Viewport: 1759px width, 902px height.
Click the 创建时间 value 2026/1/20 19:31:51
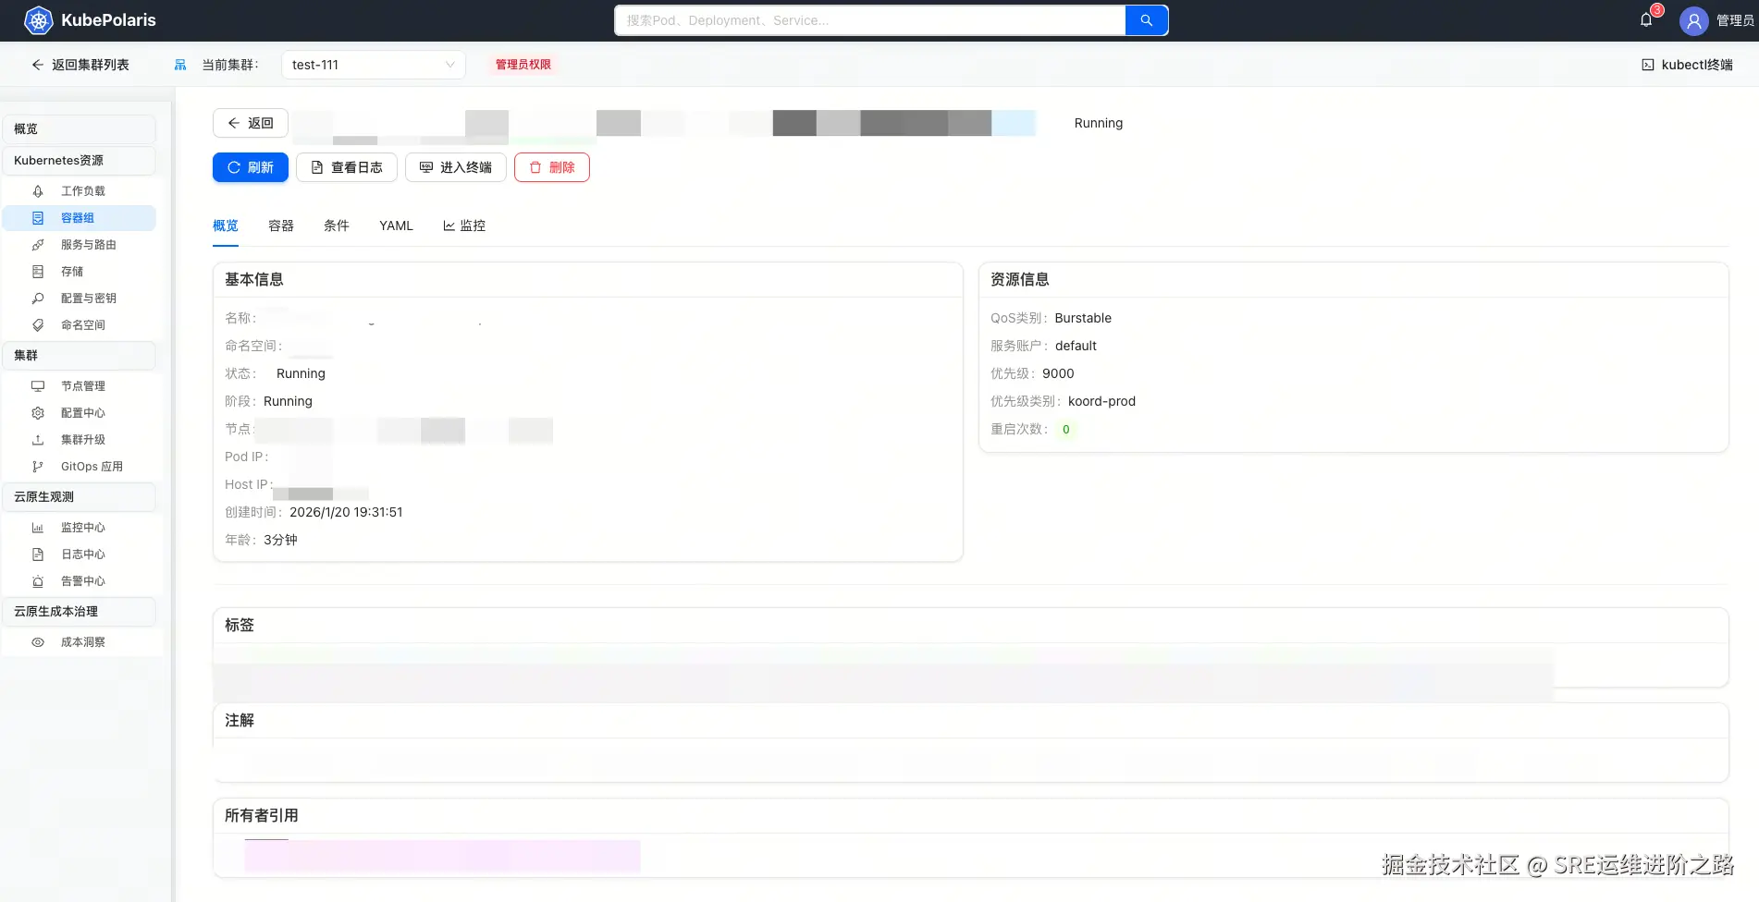346,512
